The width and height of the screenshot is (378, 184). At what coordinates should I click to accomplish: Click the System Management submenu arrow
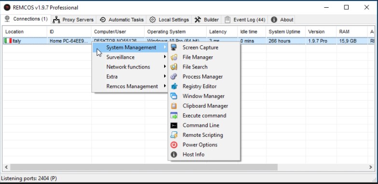click(165, 47)
